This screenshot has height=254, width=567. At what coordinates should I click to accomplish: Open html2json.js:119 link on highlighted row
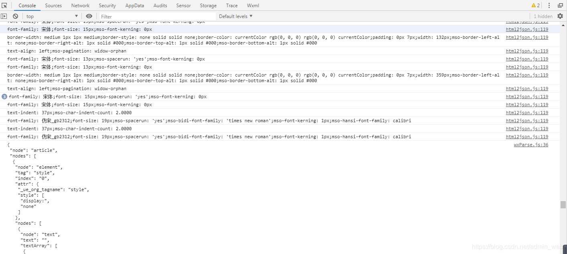pos(527,29)
